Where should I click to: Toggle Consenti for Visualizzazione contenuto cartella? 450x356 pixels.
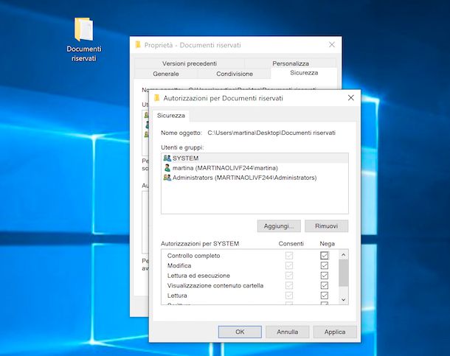click(x=289, y=285)
